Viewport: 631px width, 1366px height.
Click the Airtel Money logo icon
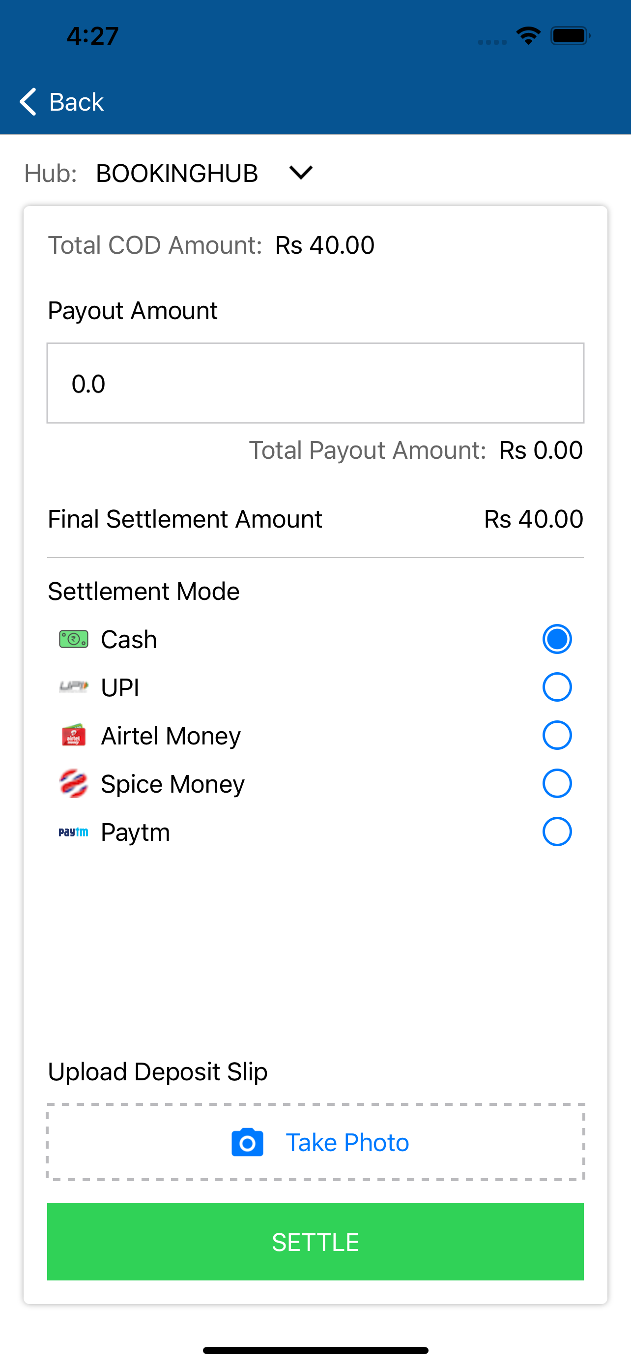pos(74,735)
